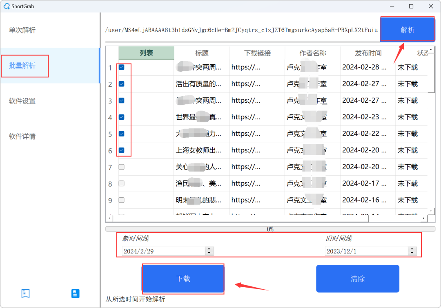Uncheck the row 5 checkbox
The width and height of the screenshot is (441, 308).
point(122,134)
